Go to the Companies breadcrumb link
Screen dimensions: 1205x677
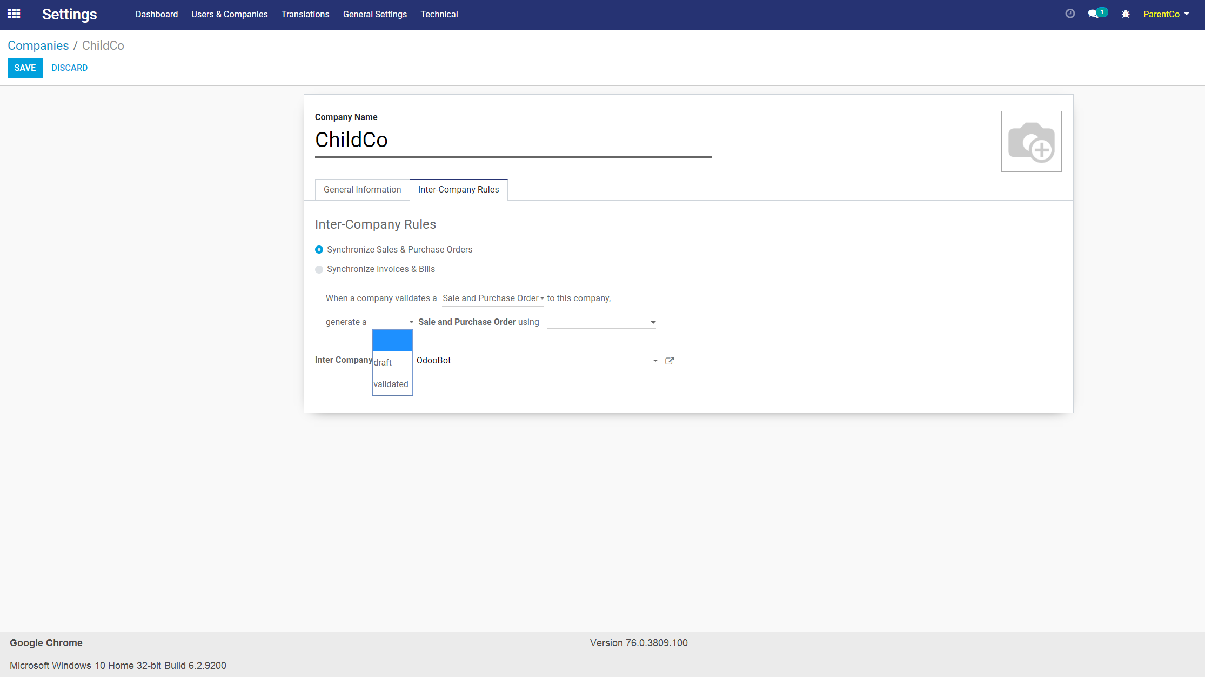click(38, 45)
